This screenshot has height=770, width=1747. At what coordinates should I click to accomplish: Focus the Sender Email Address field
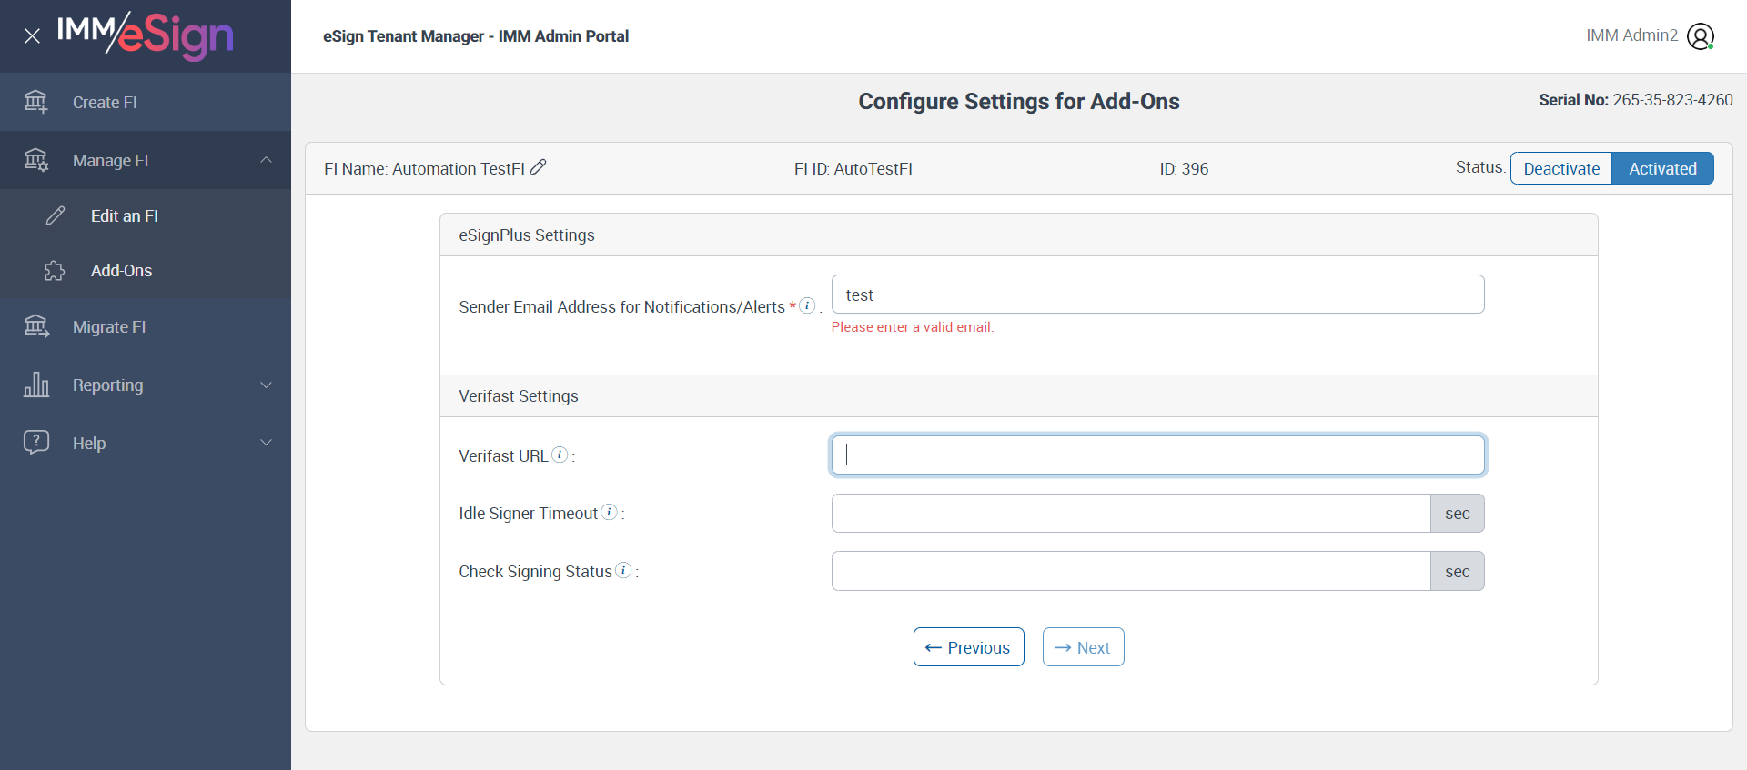point(1157,295)
